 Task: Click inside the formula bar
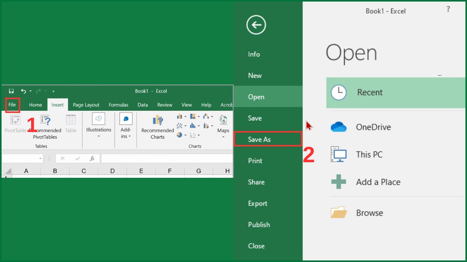coord(163,158)
